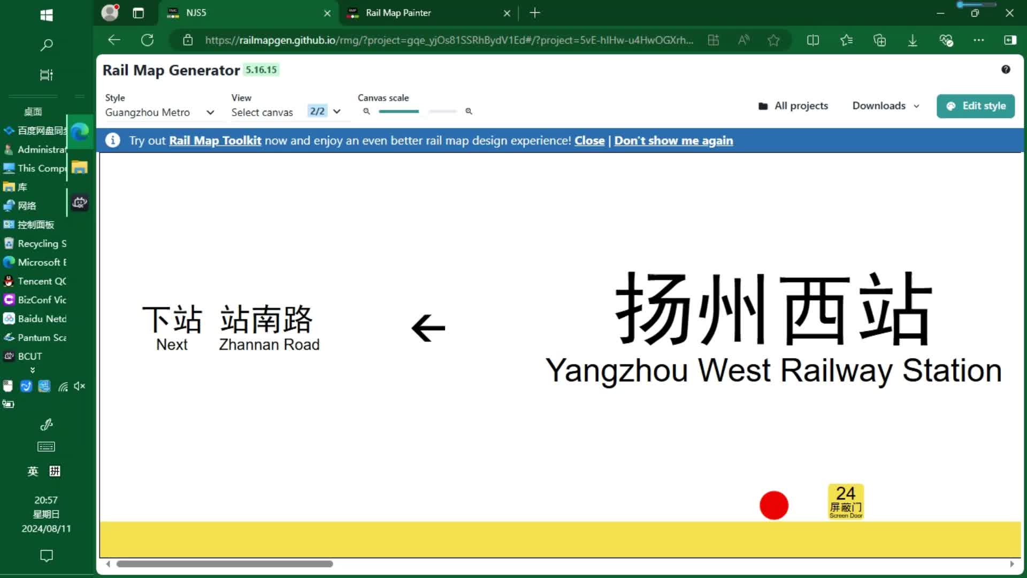Image resolution: width=1027 pixels, height=578 pixels.
Task: Open browser Downloads from the toolbar icon
Action: click(913, 40)
